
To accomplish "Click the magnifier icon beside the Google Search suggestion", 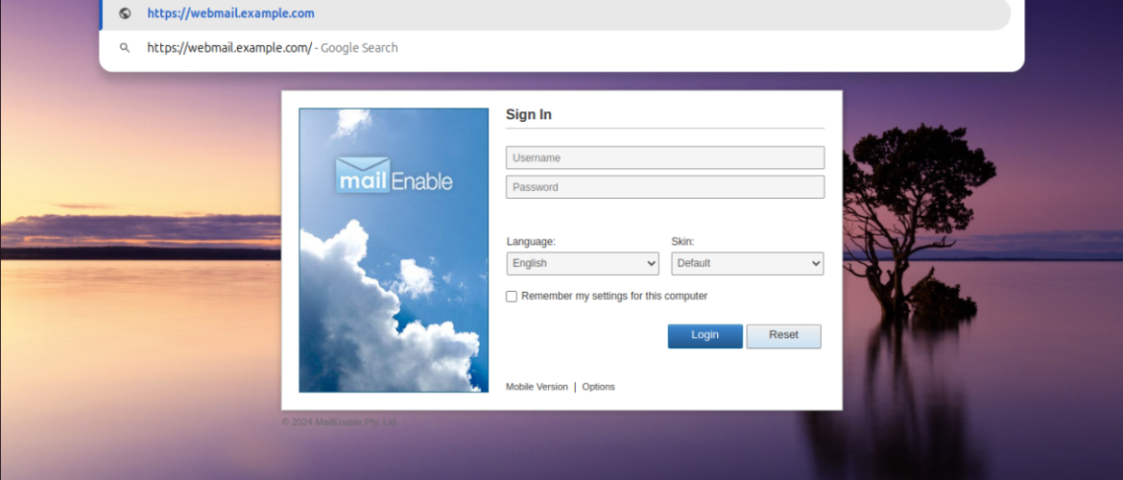I will (125, 48).
